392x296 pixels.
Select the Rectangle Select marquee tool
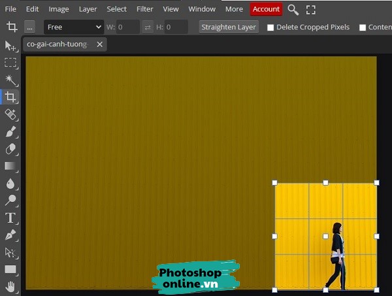coord(10,63)
